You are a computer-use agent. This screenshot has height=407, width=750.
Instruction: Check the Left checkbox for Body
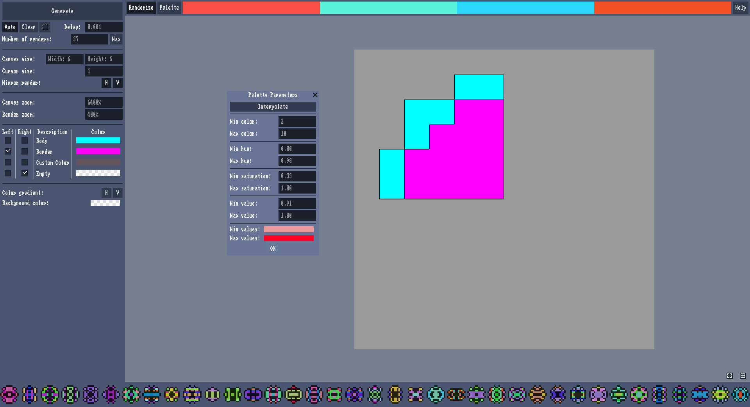coord(8,140)
